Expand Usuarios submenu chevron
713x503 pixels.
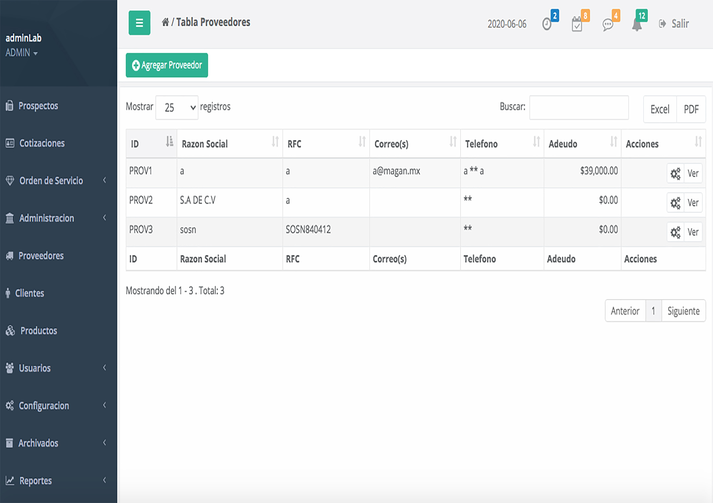[104, 367]
